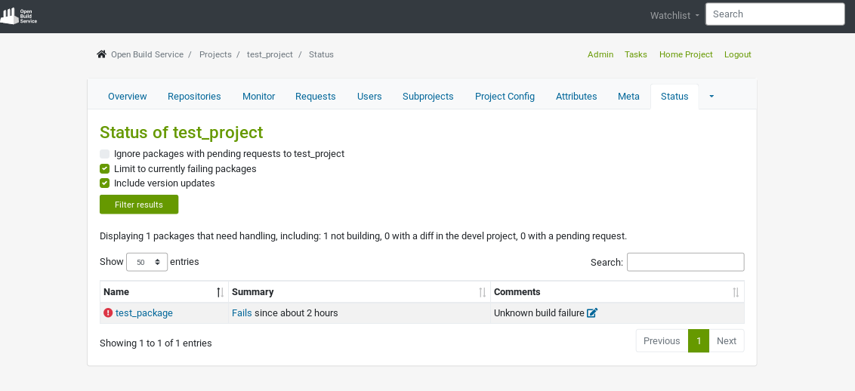
Task: Click the red error icon beside test_package
Action: tap(108, 313)
